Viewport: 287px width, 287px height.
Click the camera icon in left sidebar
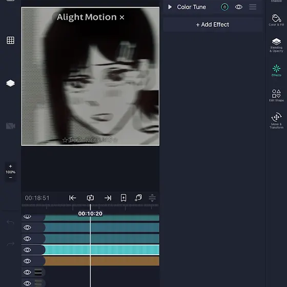(10, 126)
